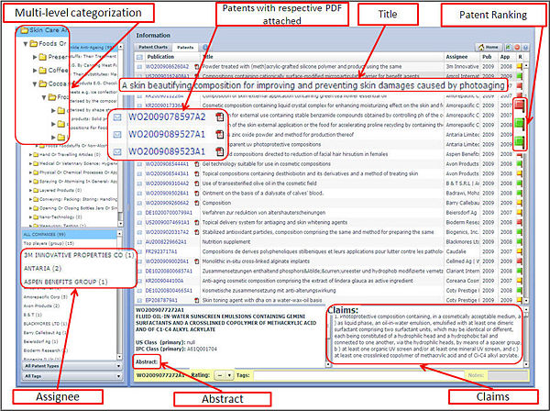
Task: Open PDF icon for WO2009090020A1 row
Action: click(x=197, y=261)
